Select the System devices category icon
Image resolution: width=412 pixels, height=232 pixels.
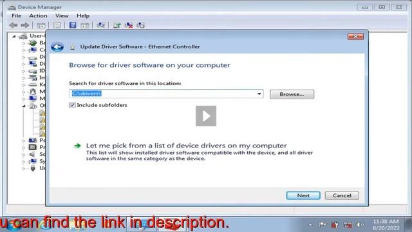(33, 161)
